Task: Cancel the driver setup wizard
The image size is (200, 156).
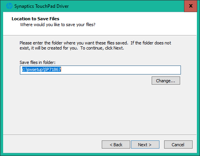Action: [178, 144]
